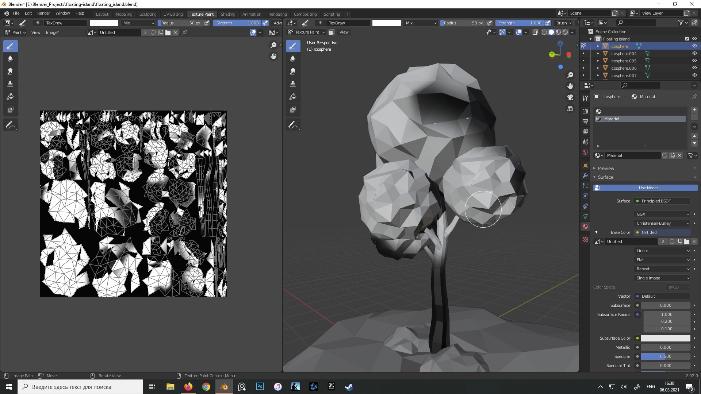Open the Christensen-Burley subsurface method dropdown
The image size is (701, 394).
tap(663, 223)
